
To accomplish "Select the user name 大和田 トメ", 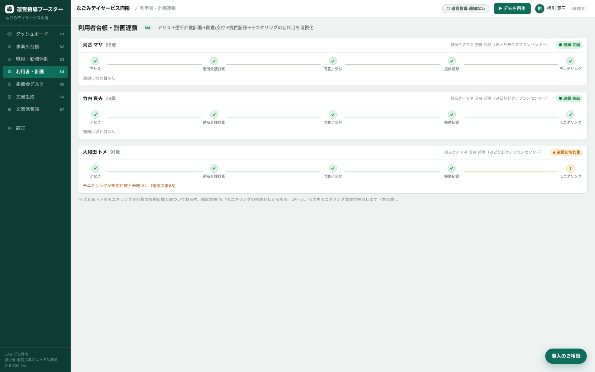I will click(95, 152).
